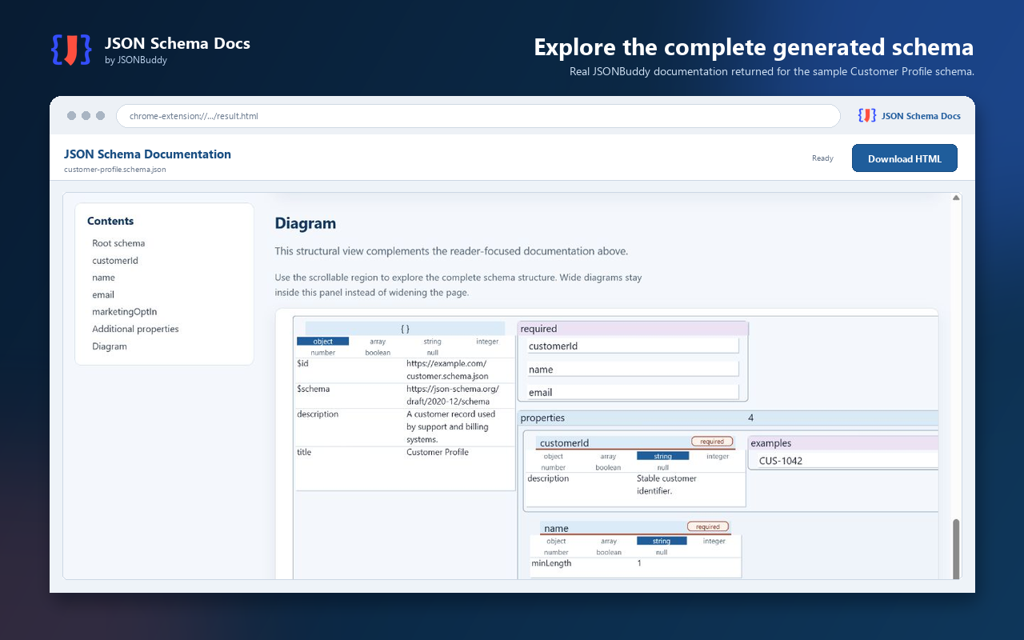
Task: Select email in required list
Action: click(633, 392)
